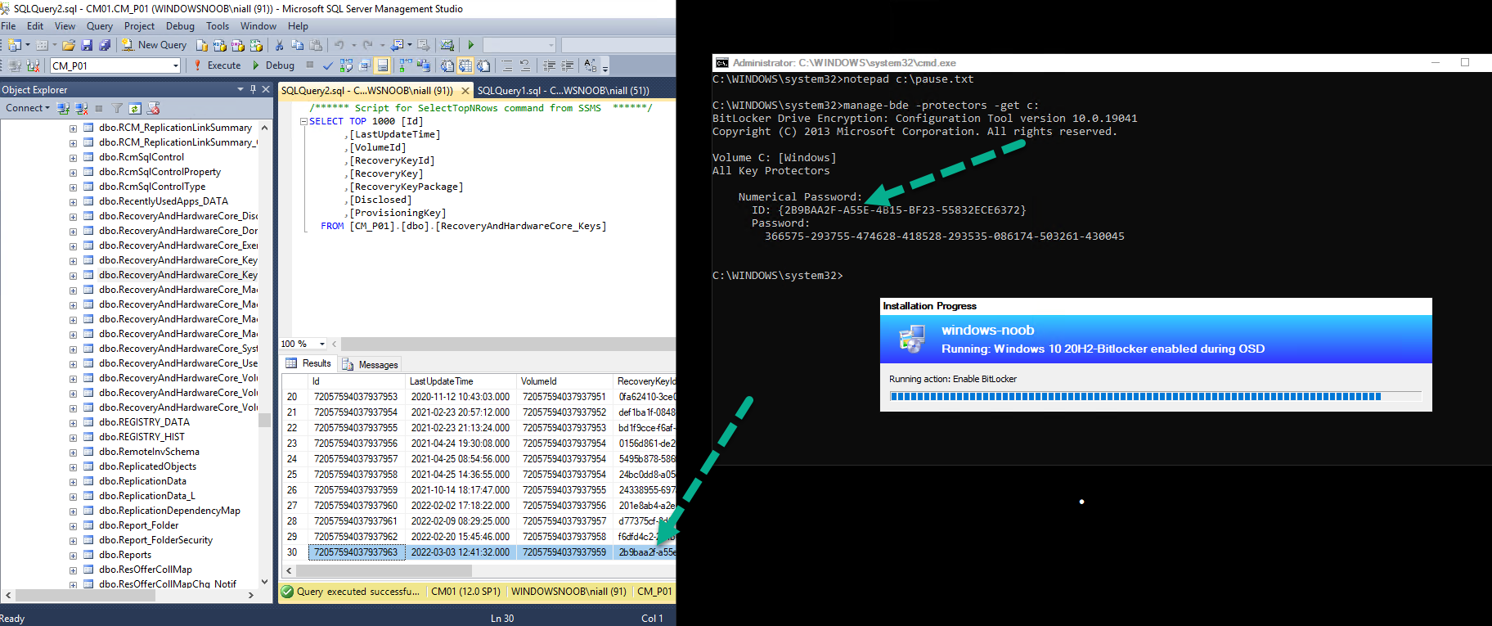Uncomment the selected lines
The image size is (1492, 626).
[525, 65]
